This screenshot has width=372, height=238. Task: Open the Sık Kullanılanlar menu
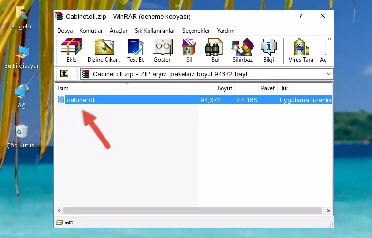click(155, 31)
